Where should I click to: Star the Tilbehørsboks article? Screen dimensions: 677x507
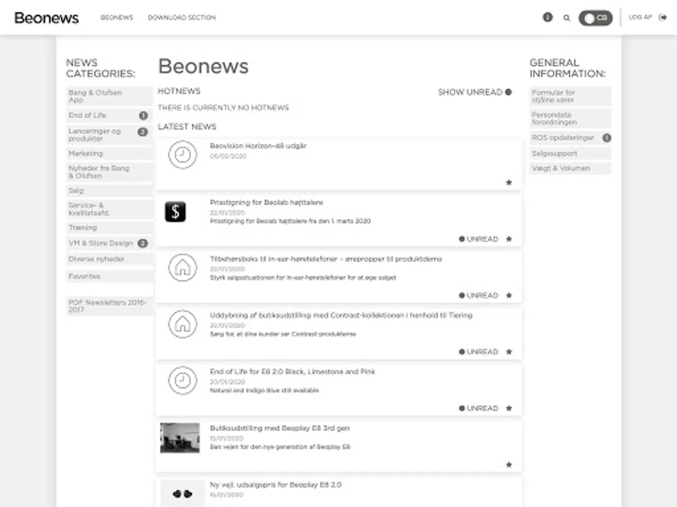509,295
